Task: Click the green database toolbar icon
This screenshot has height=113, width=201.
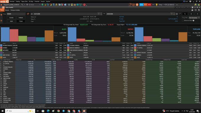Action: pos(43,5)
